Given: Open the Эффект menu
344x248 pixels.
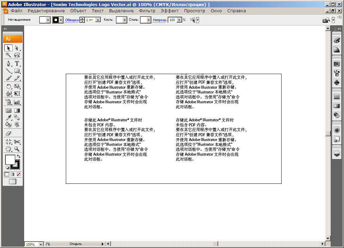Looking at the screenshot, I should [170, 11].
